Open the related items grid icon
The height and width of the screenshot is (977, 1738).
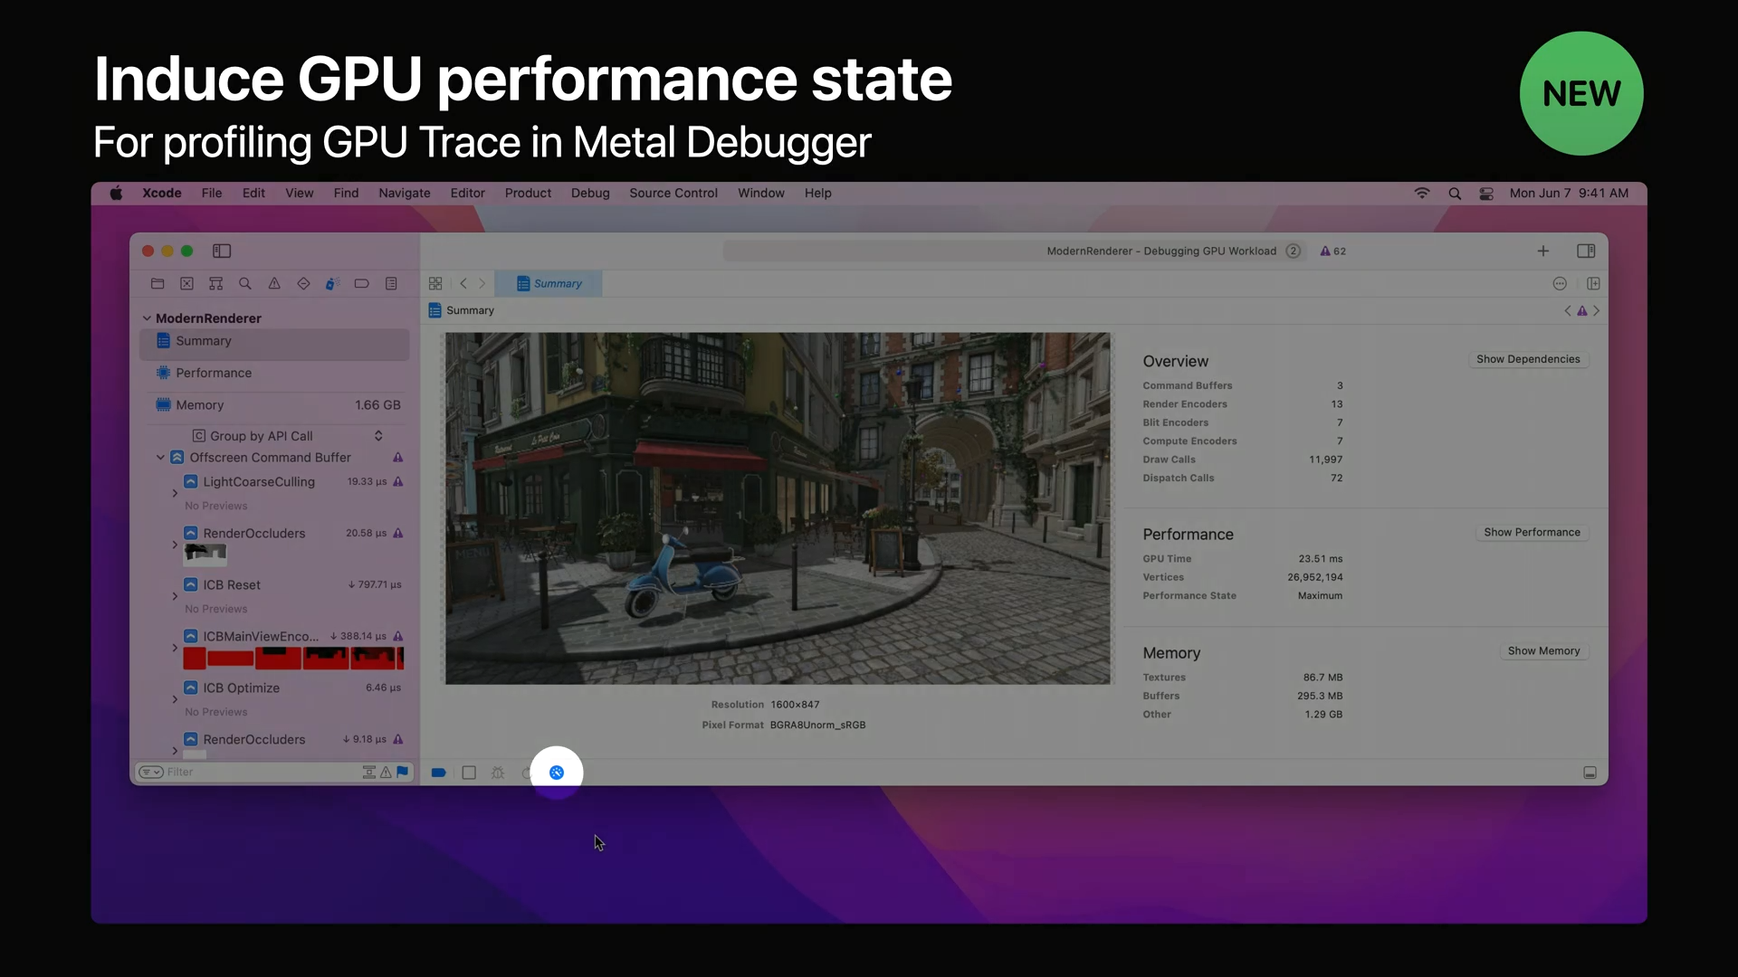435,283
